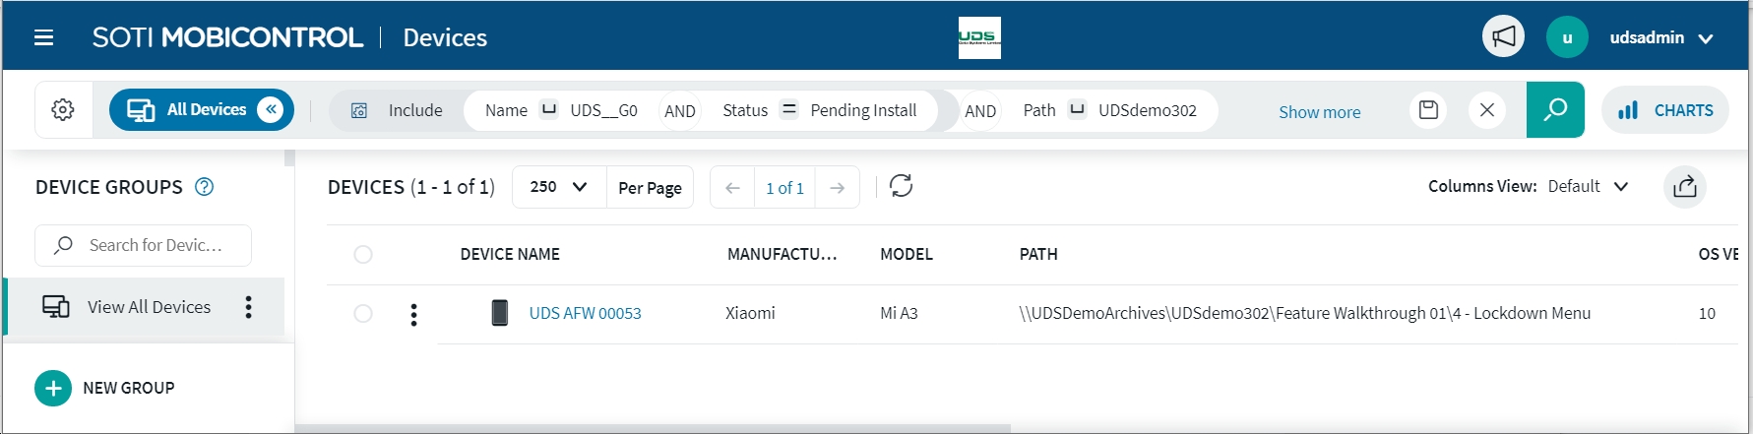The width and height of the screenshot is (1753, 434).
Task: Collapse the All Devices panel
Action: click(271, 110)
